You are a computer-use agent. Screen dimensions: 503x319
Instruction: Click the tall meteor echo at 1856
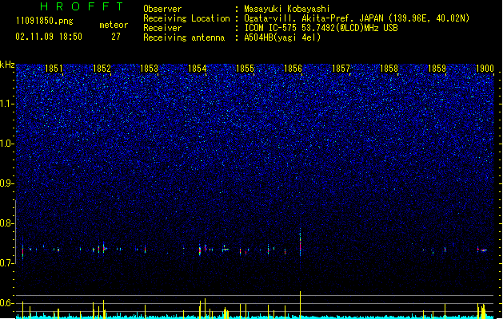point(300,242)
